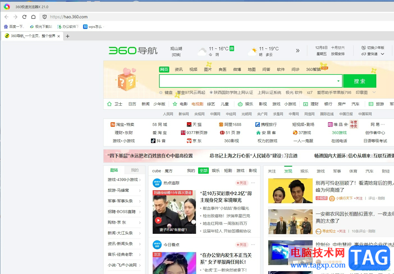Open more options next to 网易
Image resolution: width=394 pixels, height=274 pixels.
pos(383,124)
